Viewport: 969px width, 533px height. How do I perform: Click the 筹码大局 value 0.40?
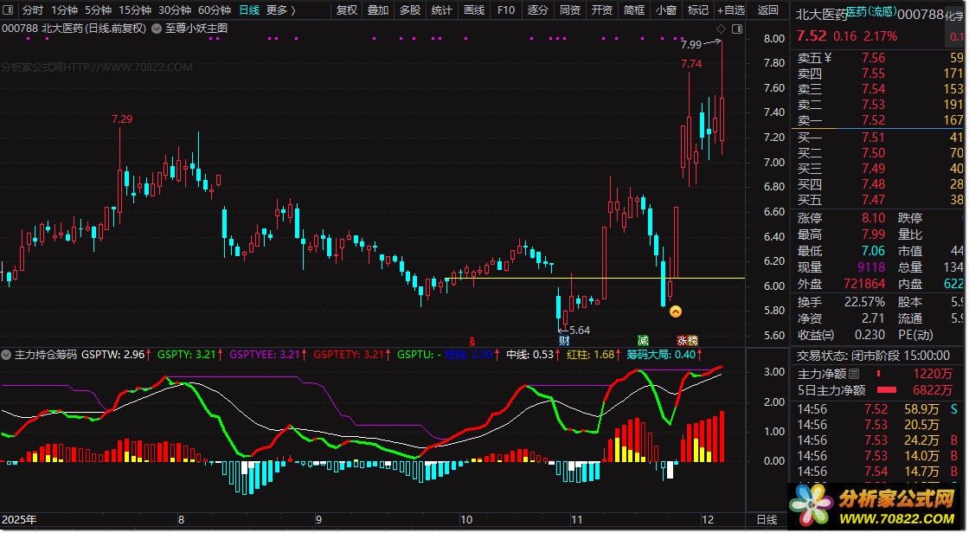click(x=685, y=355)
